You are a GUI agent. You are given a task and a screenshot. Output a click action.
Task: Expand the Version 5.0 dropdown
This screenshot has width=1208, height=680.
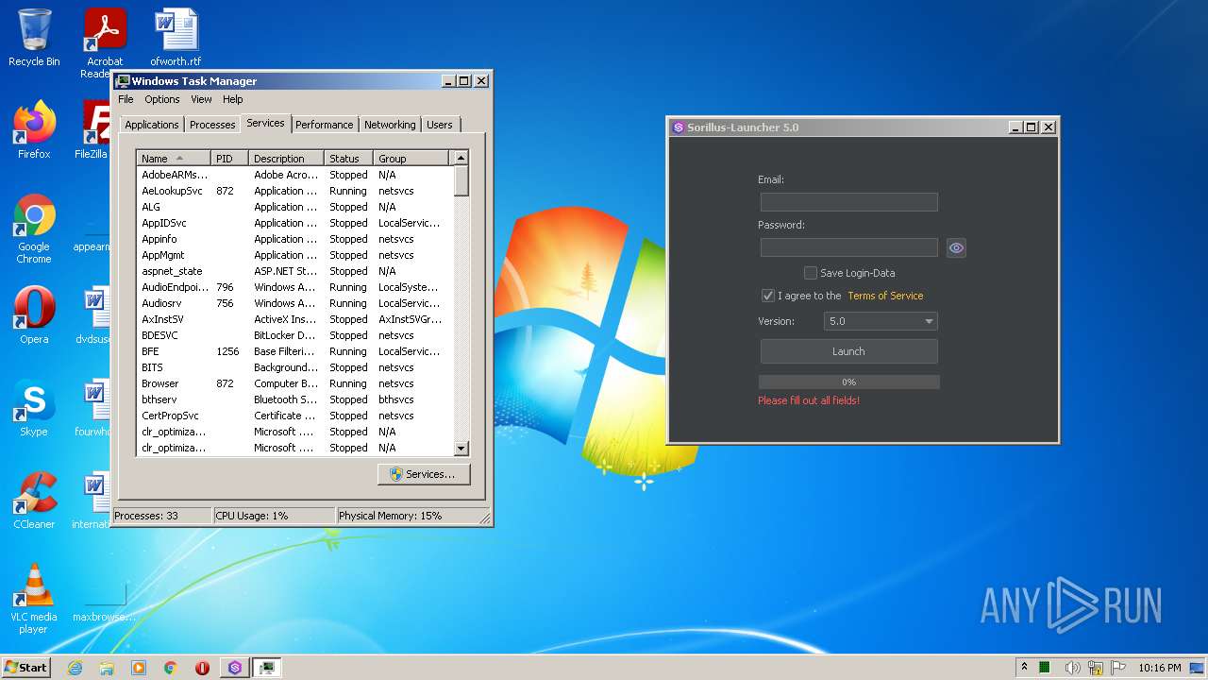[x=881, y=321]
